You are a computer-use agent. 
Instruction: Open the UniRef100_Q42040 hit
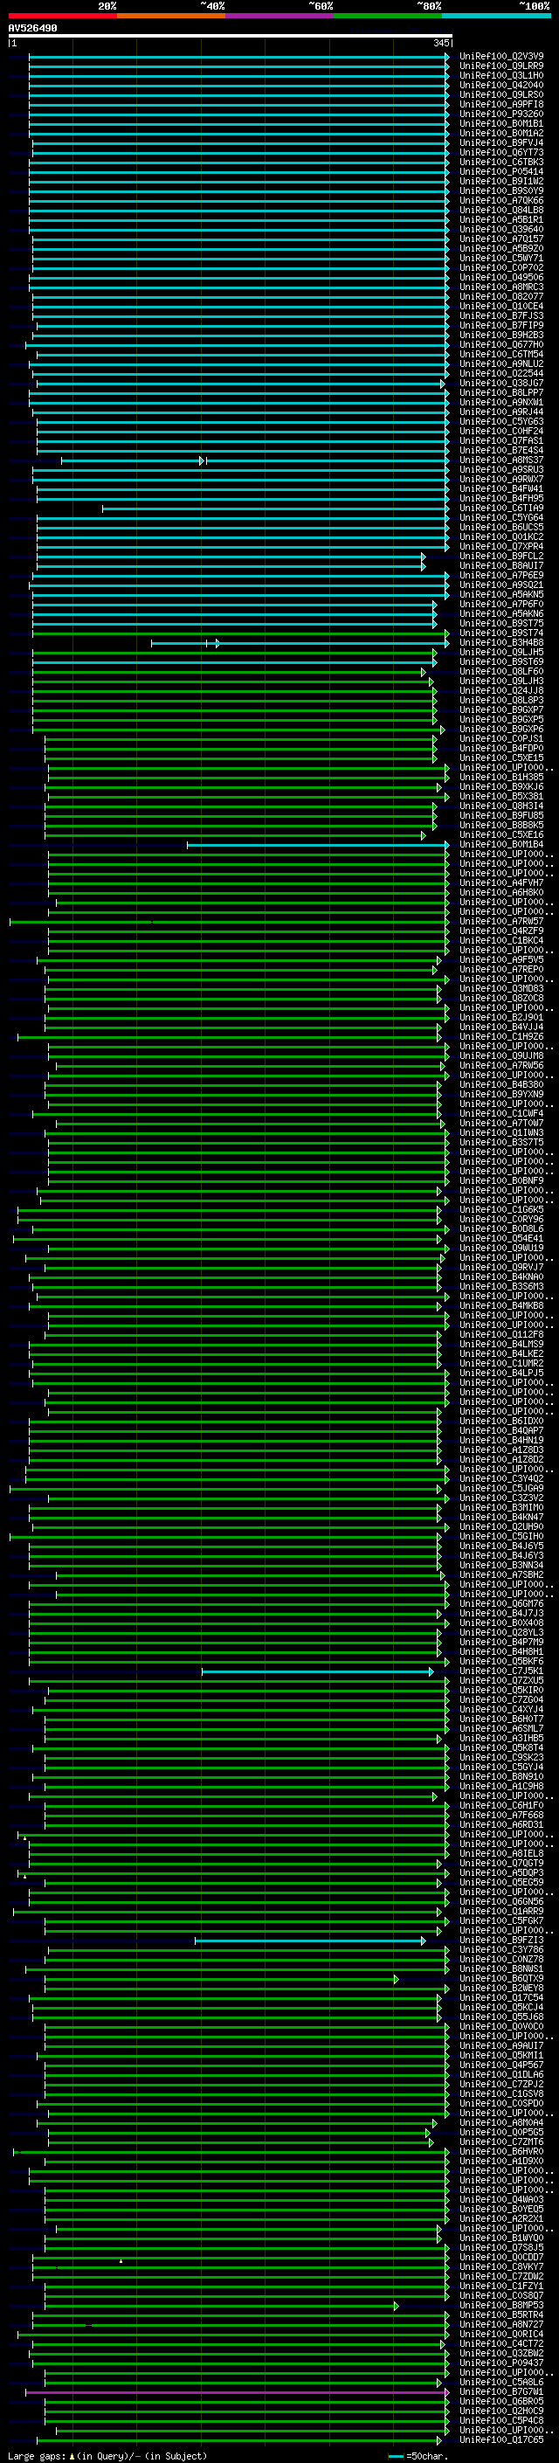[x=501, y=85]
